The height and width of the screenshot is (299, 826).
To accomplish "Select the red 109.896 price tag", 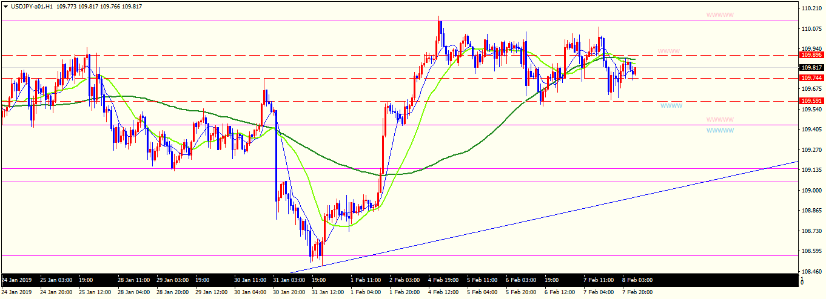I will [812, 55].
